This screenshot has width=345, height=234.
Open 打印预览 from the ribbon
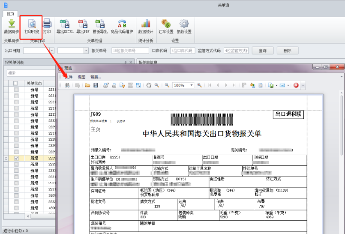point(32,27)
